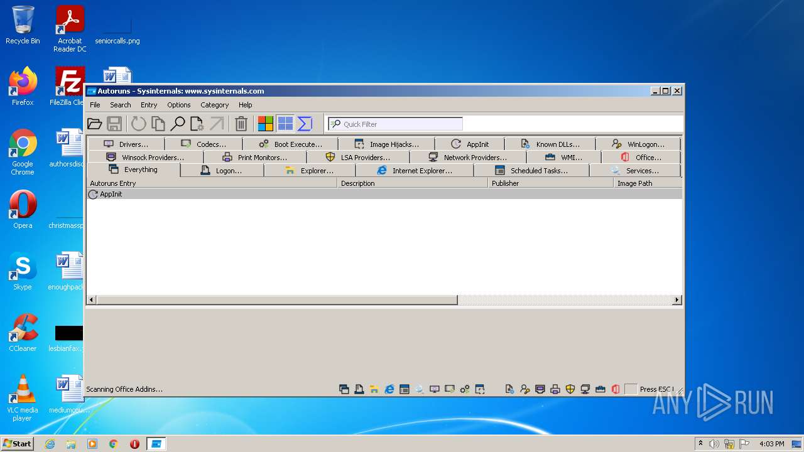Switch to the Drivers tab
804x452 pixels.
tap(126, 144)
